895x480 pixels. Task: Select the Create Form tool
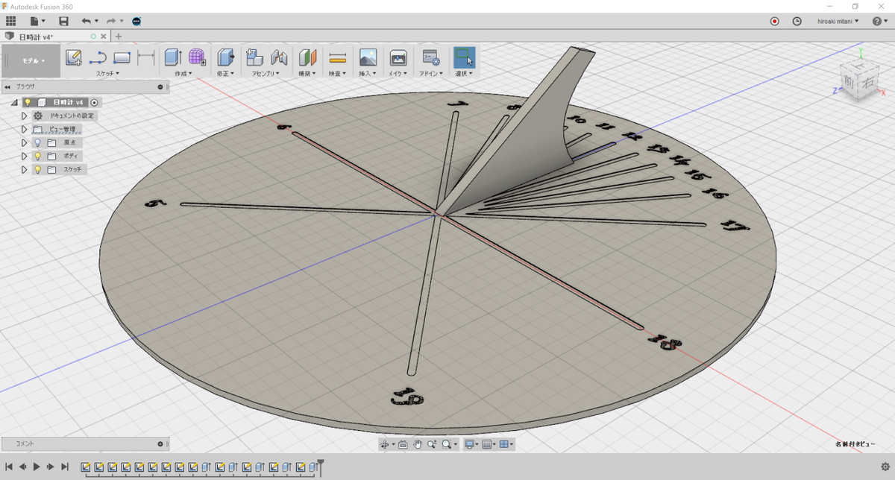(x=197, y=57)
